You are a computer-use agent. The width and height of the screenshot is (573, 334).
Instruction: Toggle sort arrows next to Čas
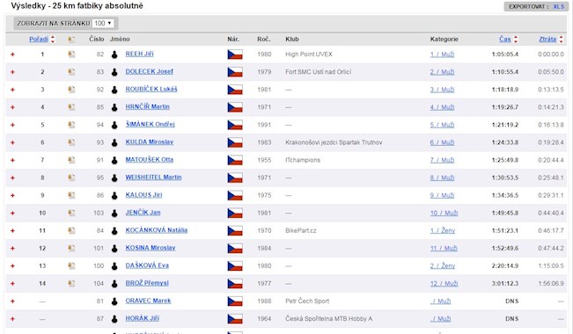(x=516, y=40)
